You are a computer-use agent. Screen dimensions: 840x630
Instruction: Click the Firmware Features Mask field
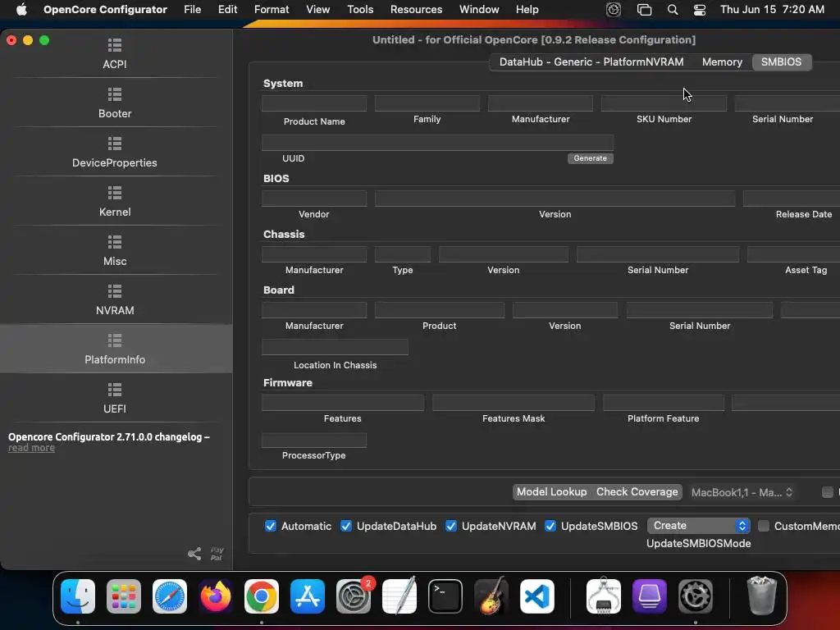pyautogui.click(x=514, y=403)
